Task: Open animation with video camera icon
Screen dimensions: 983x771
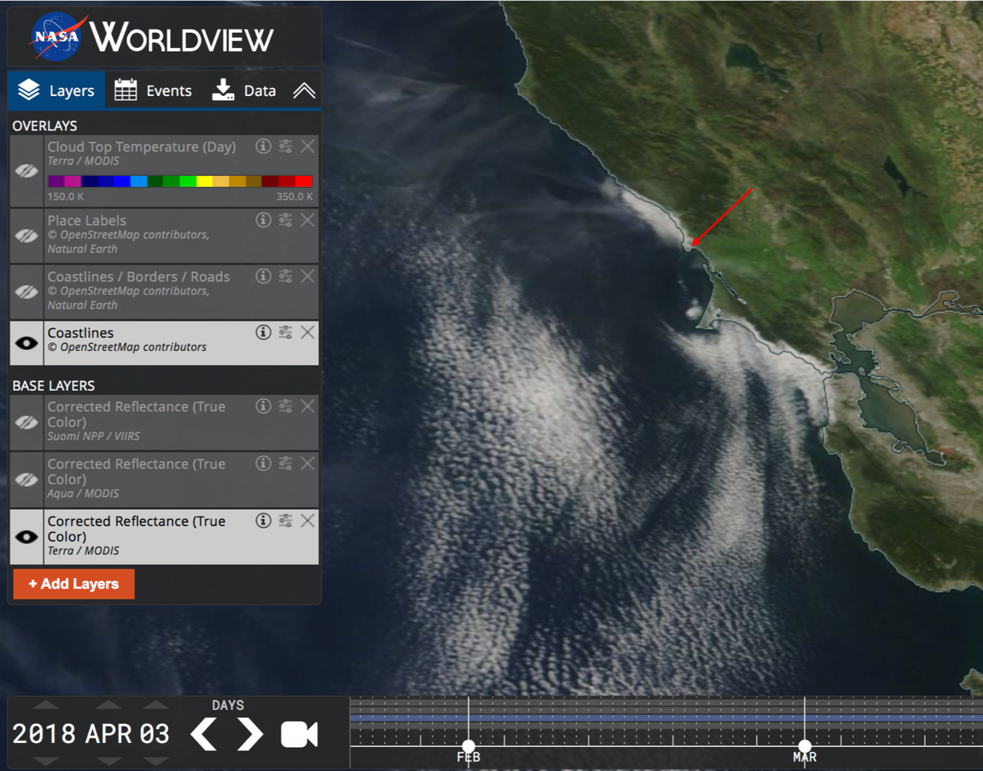Action: 300,735
